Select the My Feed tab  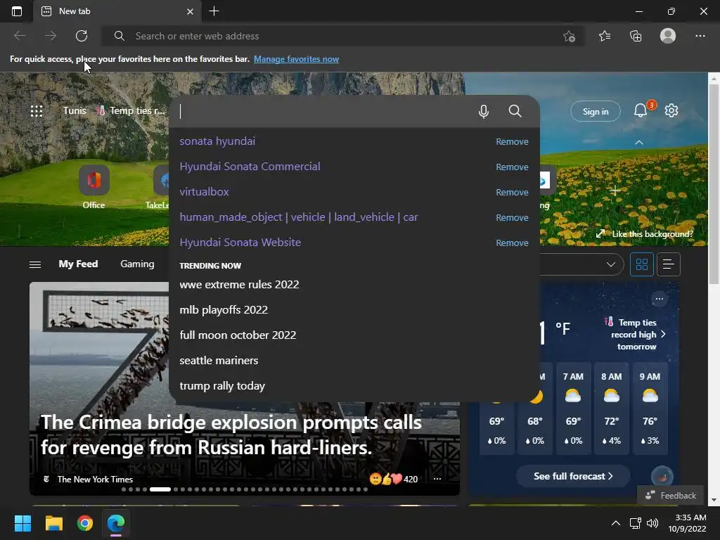[x=78, y=264]
